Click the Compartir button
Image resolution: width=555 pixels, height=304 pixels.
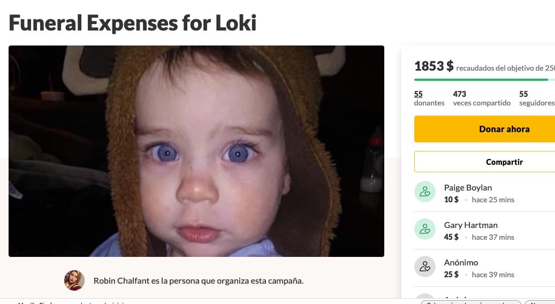pyautogui.click(x=504, y=162)
